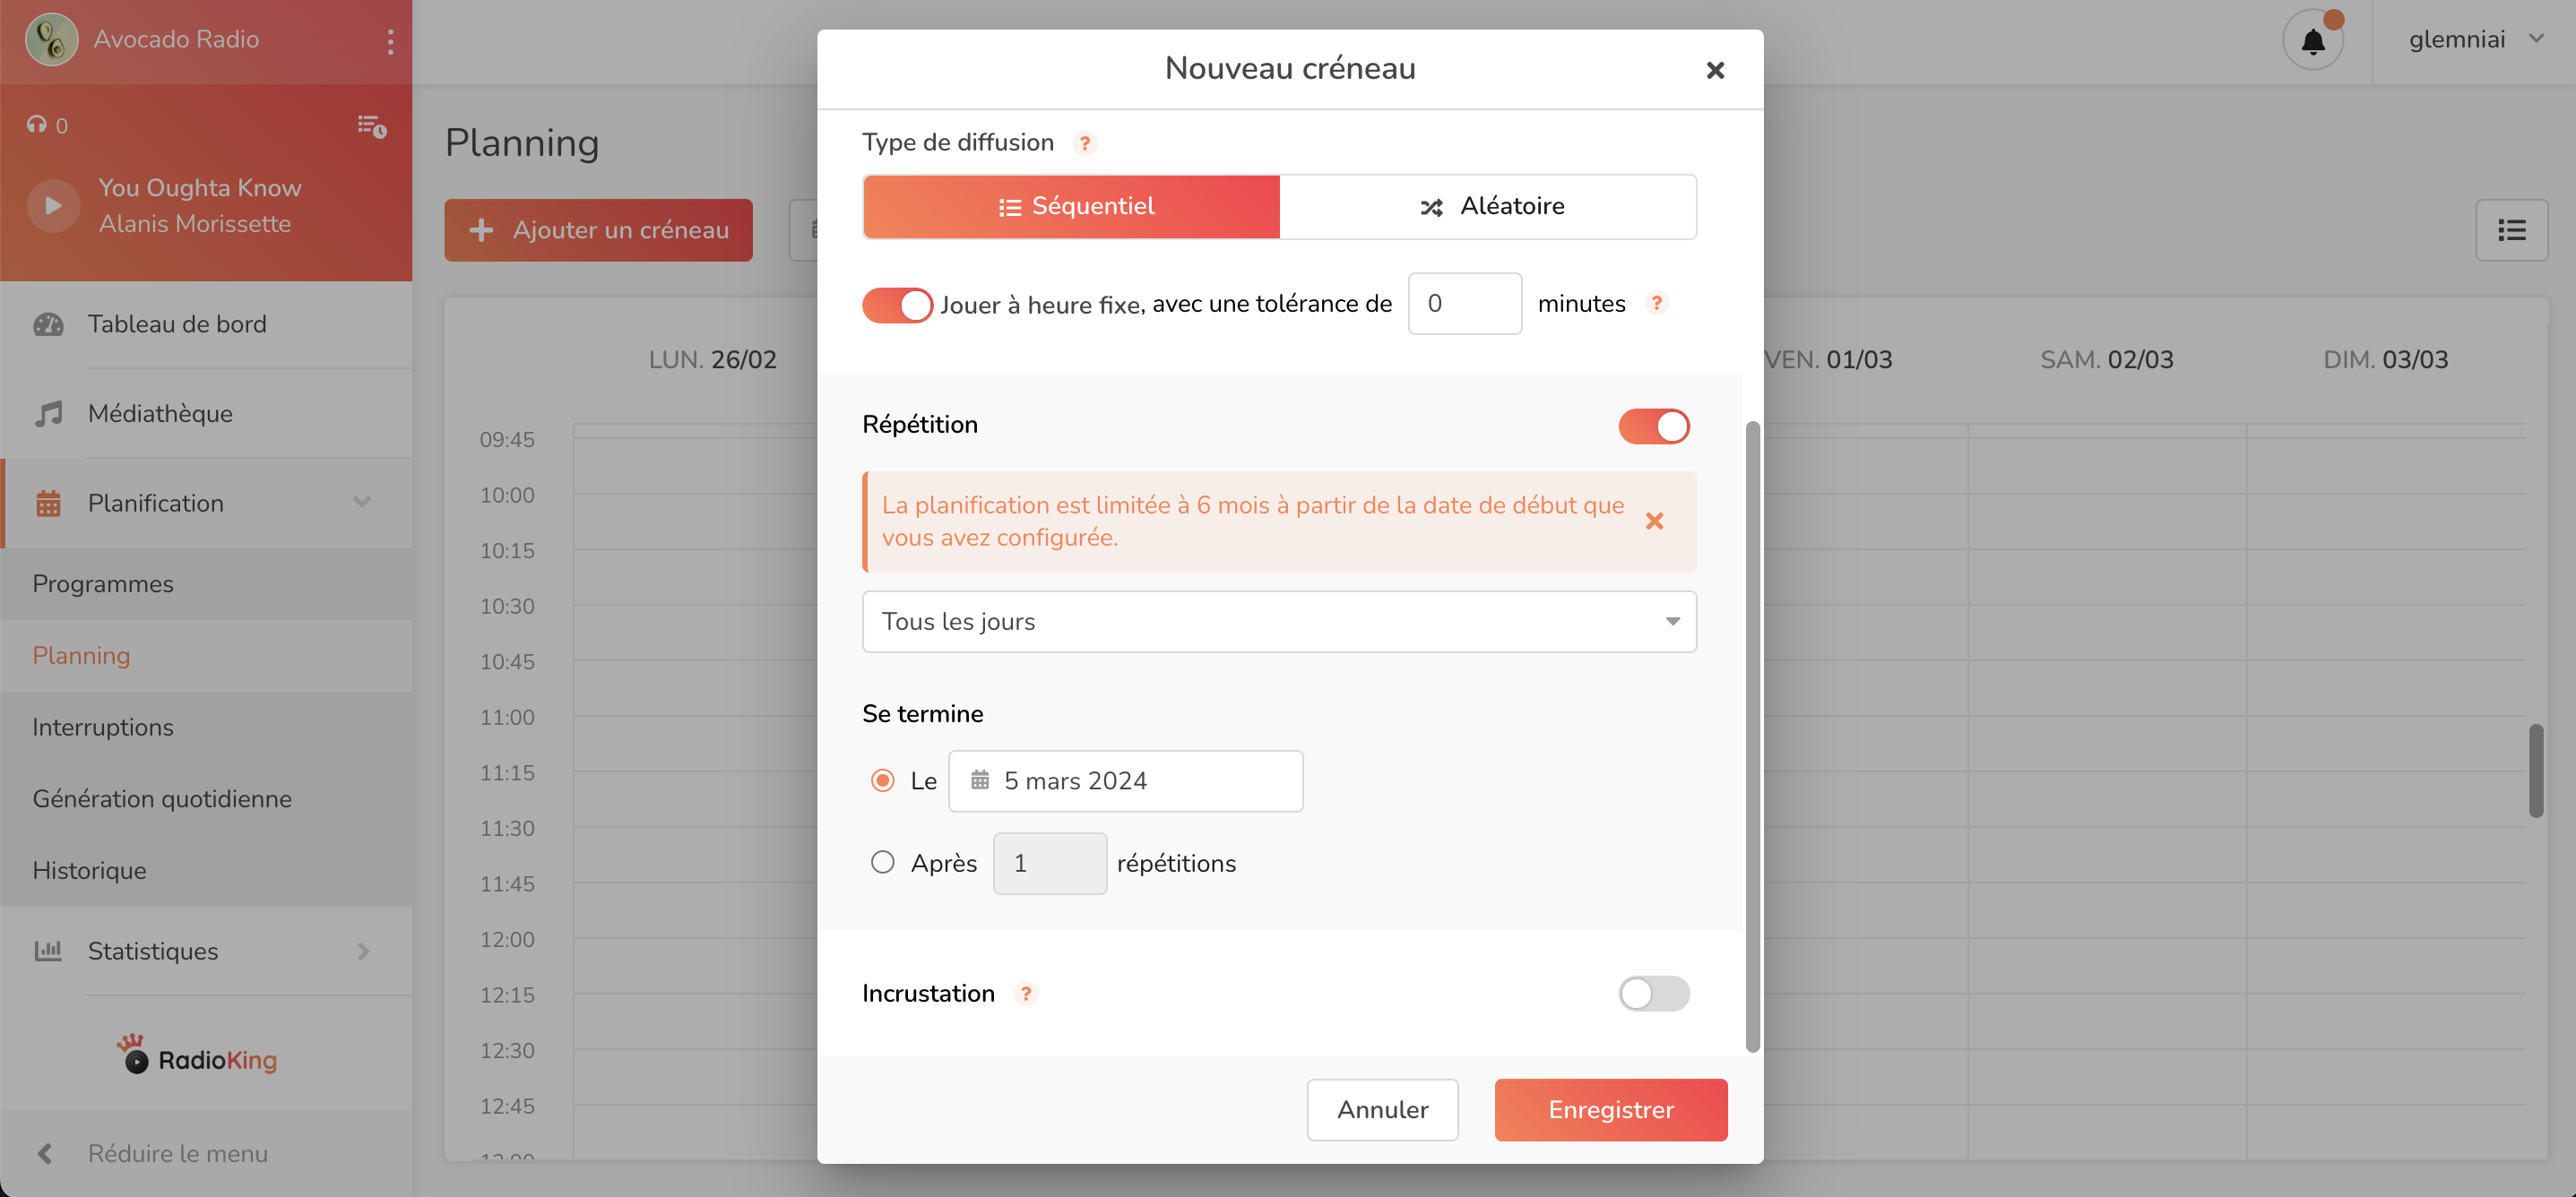This screenshot has height=1197, width=2576.
Task: Switch to list view icon in Planning
Action: click(x=2511, y=230)
